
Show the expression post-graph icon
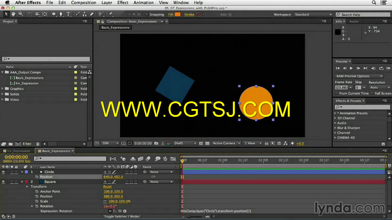pyautogui.click(x=115, y=211)
